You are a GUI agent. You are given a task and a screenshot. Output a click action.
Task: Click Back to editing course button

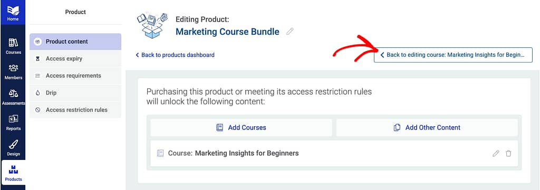[x=453, y=55]
